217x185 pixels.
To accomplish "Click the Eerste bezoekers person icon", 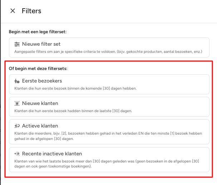I will point(17,81).
